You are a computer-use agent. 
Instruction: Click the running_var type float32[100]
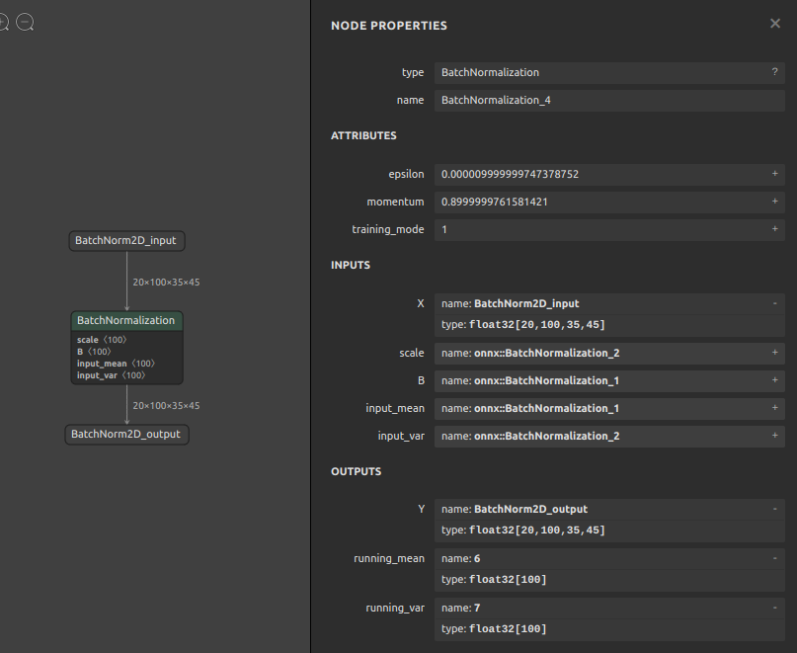508,628
